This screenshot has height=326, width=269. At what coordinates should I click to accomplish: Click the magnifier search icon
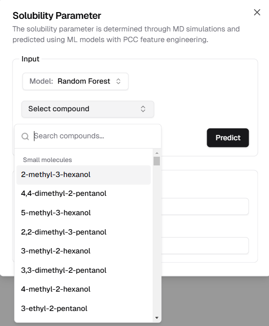pyautogui.click(x=25, y=136)
